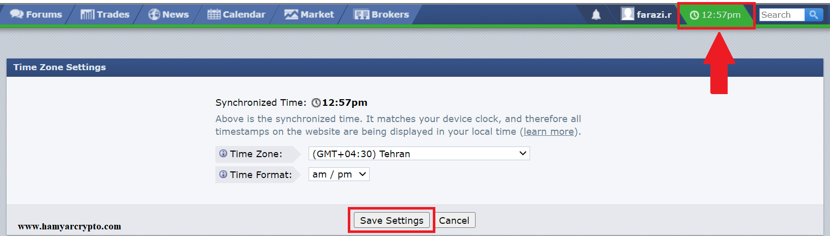
Task: Click the green 12:57pm clock in navigation
Action: click(715, 15)
